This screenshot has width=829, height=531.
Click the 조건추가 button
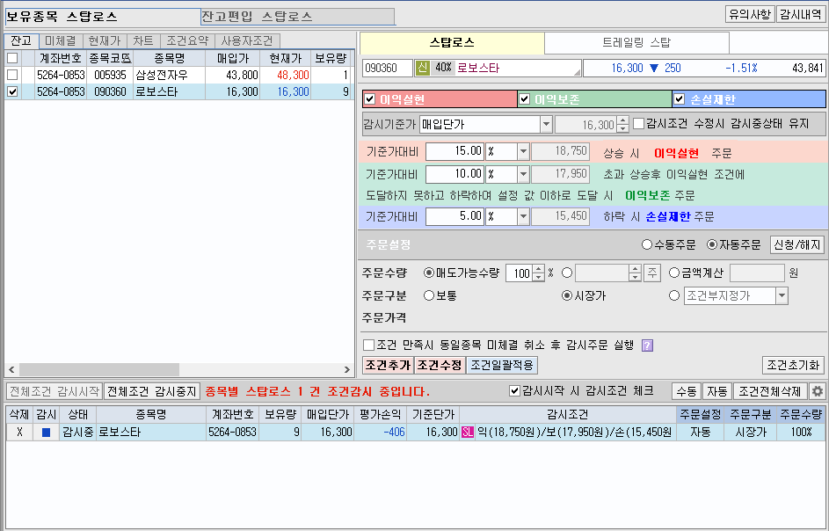[x=388, y=365]
